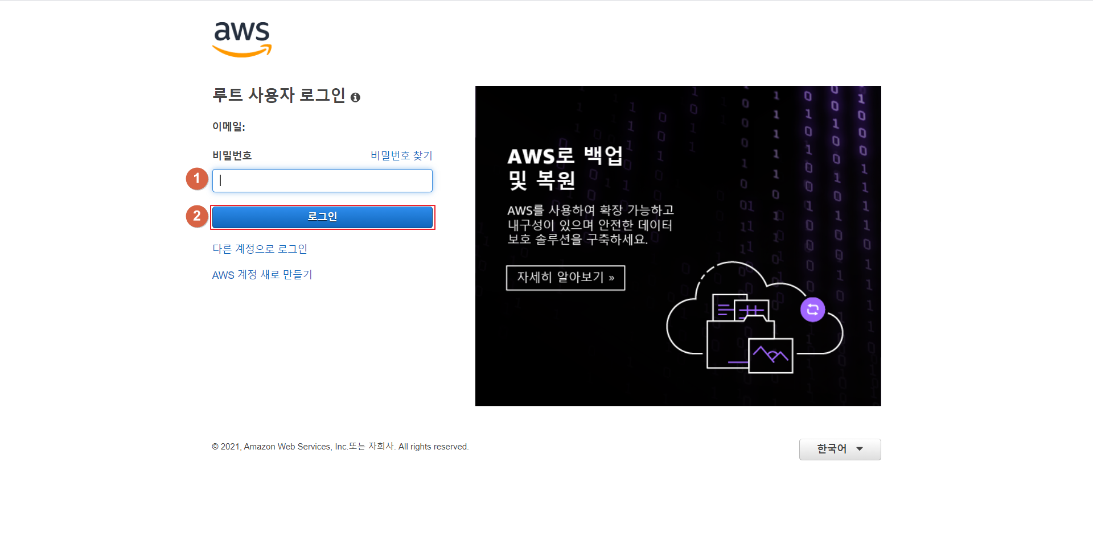Click the 루트 사용자 로그인 heading
The width and height of the screenshot is (1093, 536).
point(279,95)
